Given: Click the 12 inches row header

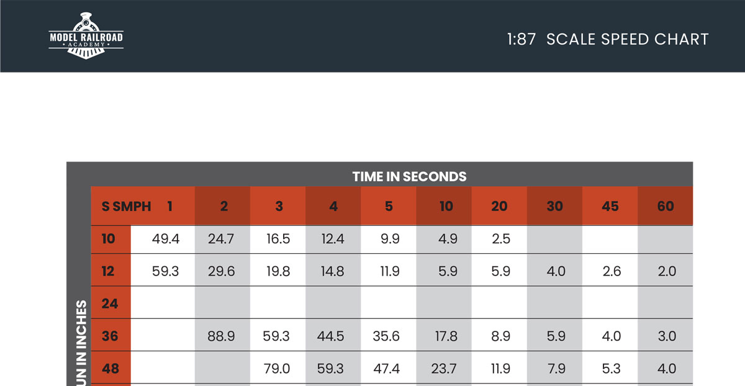Looking at the screenshot, I should coord(109,271).
